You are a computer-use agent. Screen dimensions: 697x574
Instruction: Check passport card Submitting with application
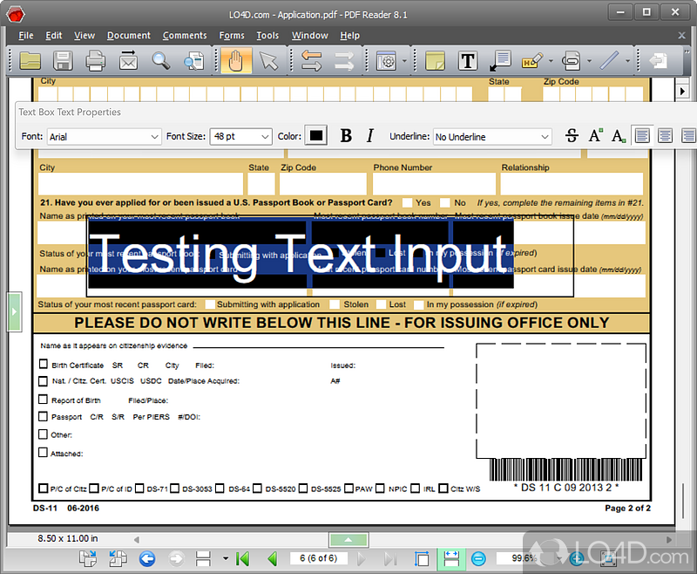(210, 304)
